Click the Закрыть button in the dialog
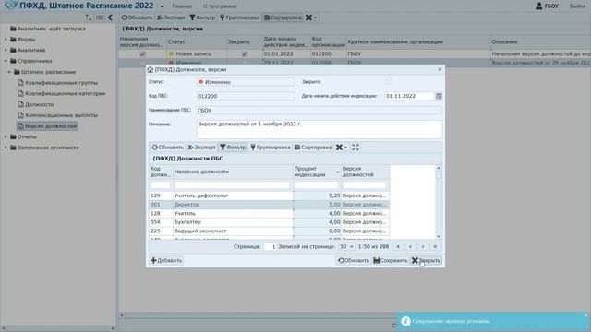This screenshot has height=332, width=591. [426, 260]
